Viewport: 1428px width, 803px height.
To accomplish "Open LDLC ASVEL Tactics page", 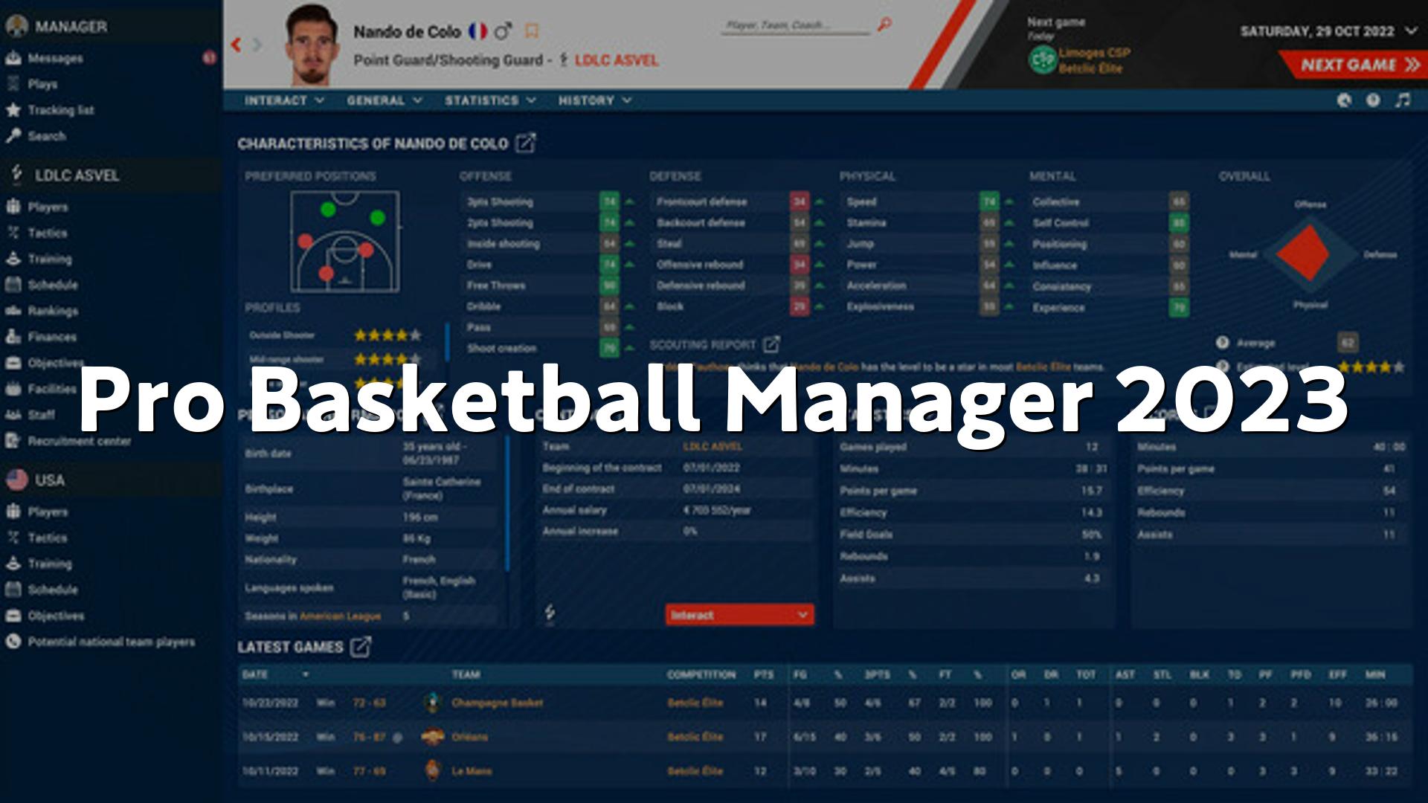I will (x=48, y=233).
